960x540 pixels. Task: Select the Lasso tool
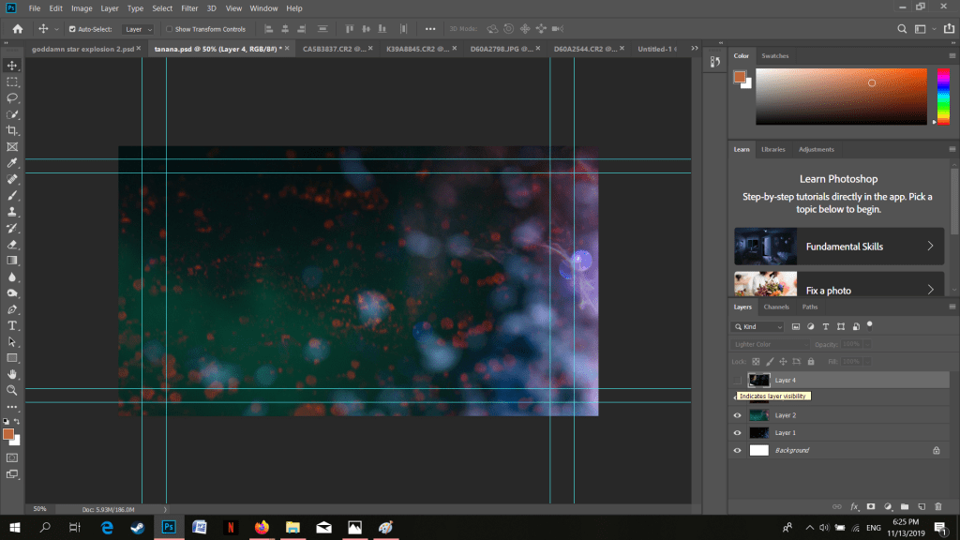click(x=12, y=97)
